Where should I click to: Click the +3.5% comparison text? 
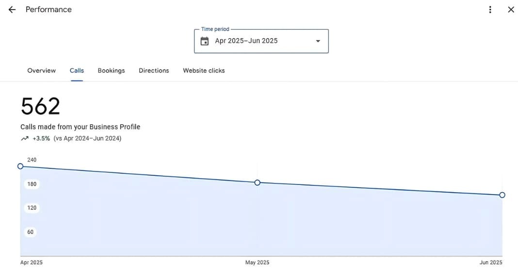tap(41, 138)
